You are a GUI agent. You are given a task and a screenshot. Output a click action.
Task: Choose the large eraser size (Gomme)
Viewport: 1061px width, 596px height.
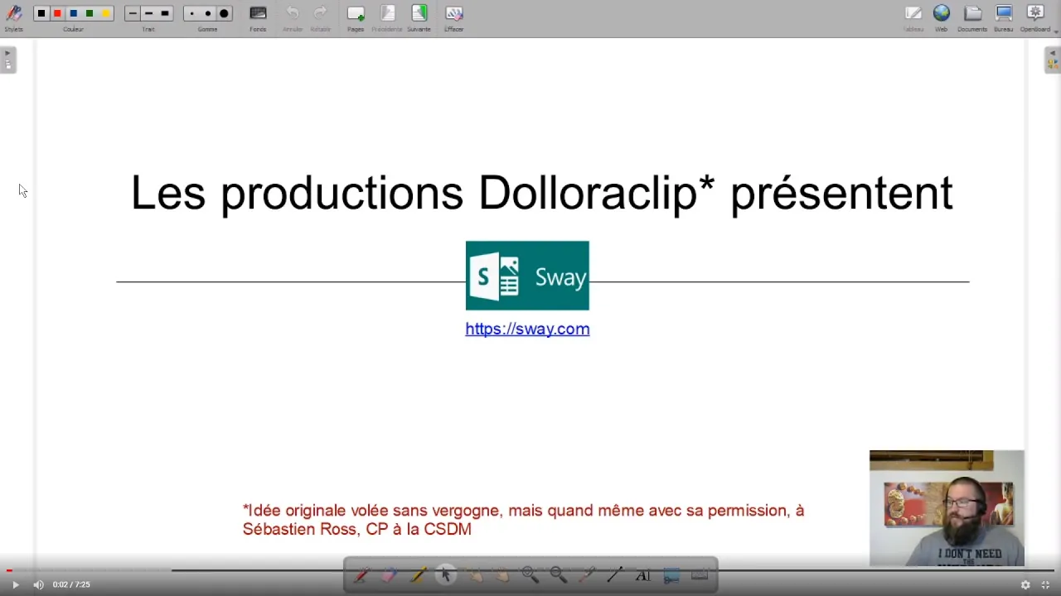pyautogui.click(x=224, y=13)
